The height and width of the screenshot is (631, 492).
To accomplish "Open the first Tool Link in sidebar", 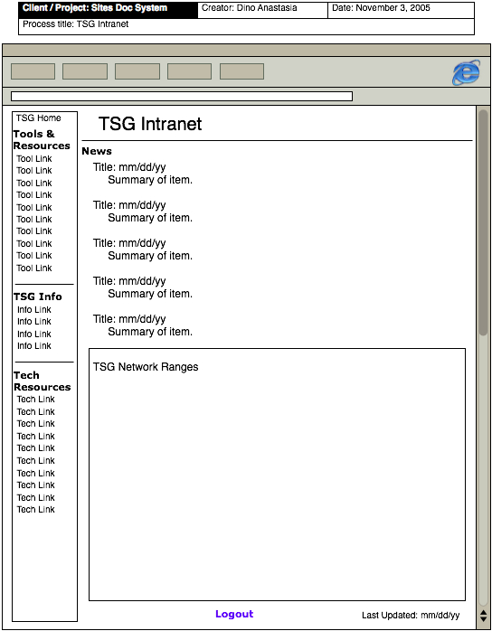I will tap(34, 158).
